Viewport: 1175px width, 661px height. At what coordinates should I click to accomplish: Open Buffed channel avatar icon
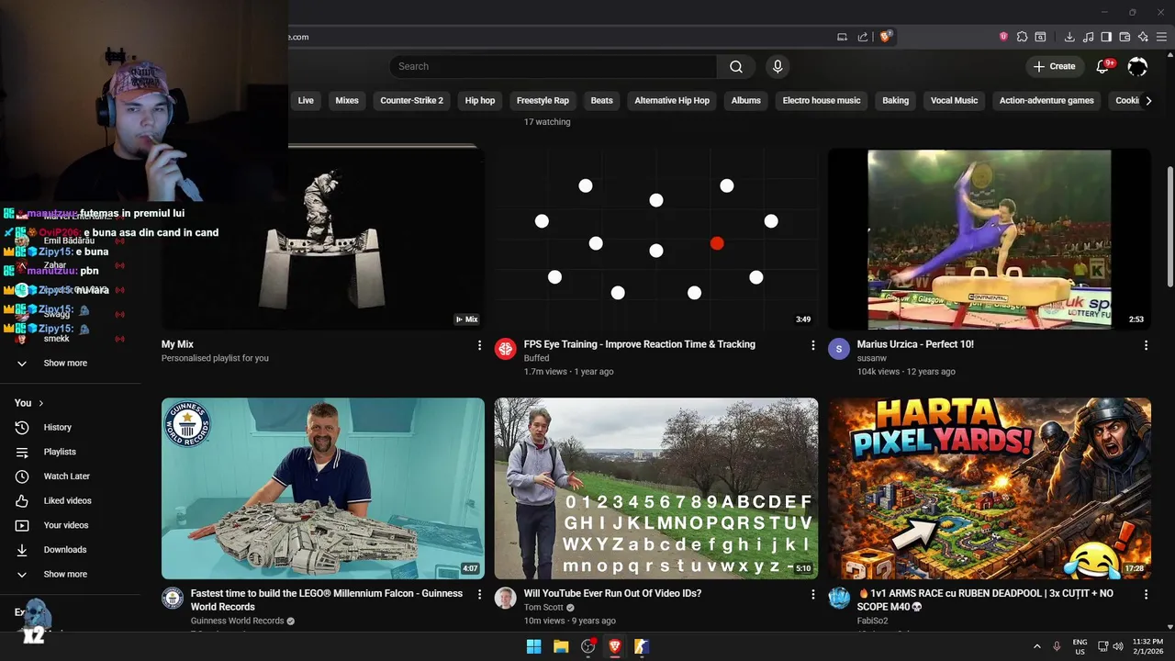tap(505, 348)
